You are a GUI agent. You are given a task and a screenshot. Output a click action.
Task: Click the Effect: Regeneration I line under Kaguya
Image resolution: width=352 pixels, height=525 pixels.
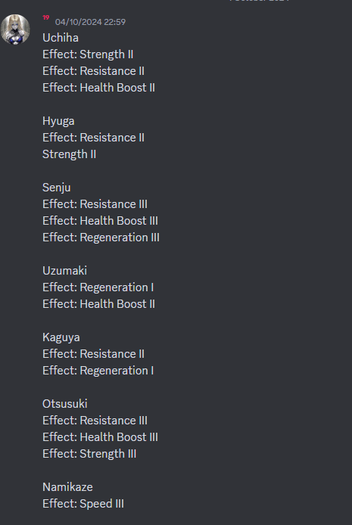[98, 371]
